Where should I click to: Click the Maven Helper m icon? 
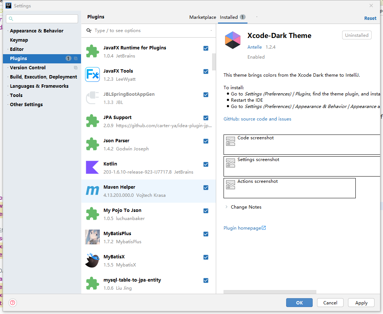92,191
